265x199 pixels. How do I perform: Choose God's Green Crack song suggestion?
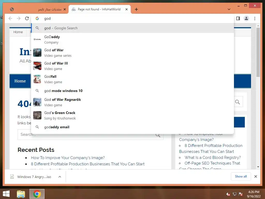(132, 115)
